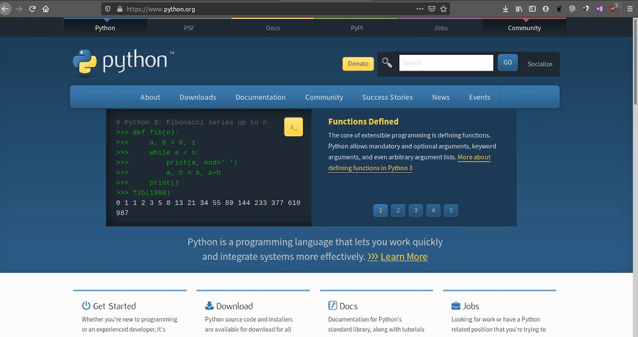Open the Success Stories menu
The width and height of the screenshot is (638, 337).
coord(387,97)
